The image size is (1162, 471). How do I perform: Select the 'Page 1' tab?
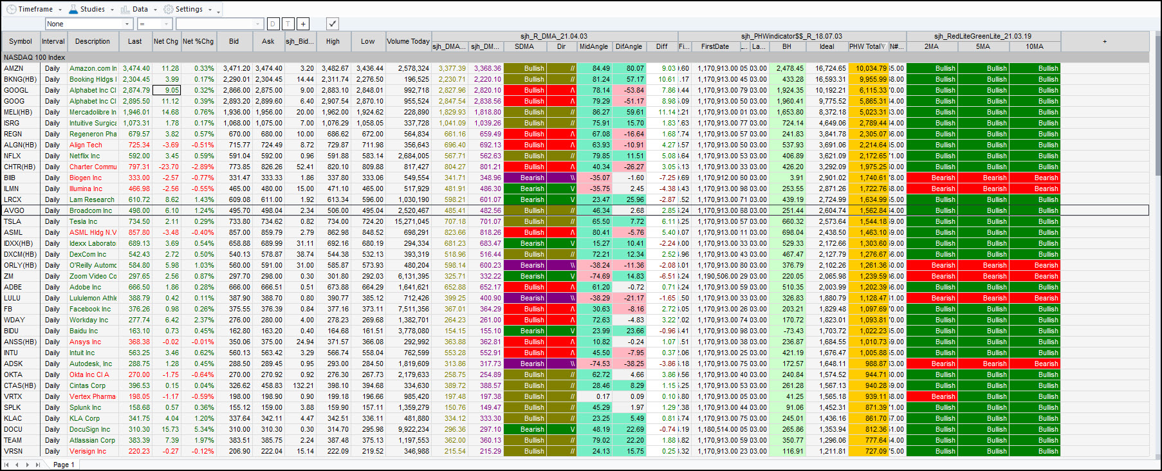(x=64, y=465)
